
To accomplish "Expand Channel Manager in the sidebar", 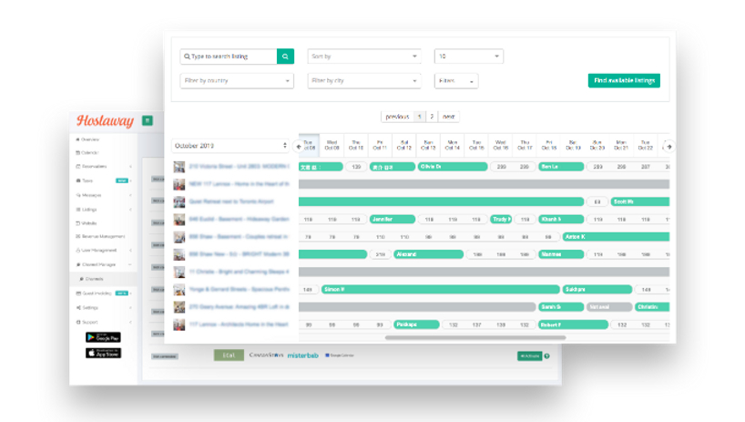I will (100, 264).
